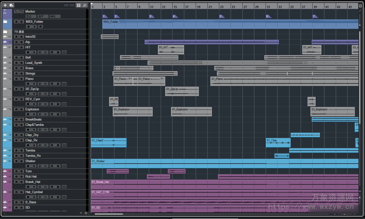Mute the Bell track

click(16, 57)
